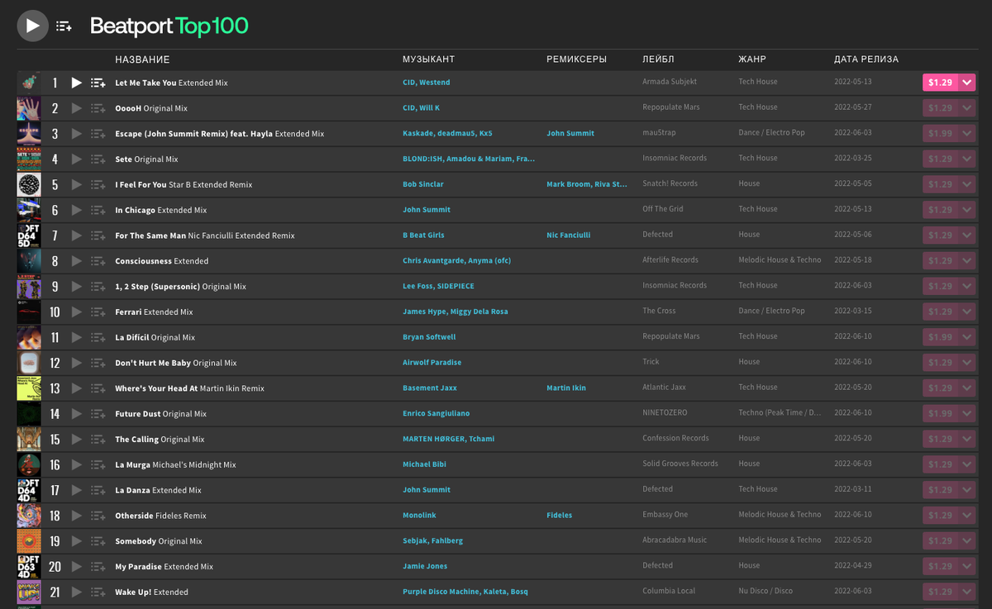992x609 pixels.
Task: Open purchase options arrow for Let Me Take You
Action: coord(966,83)
